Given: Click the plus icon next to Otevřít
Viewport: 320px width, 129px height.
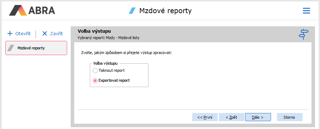Looking at the screenshot, I should (10, 34).
